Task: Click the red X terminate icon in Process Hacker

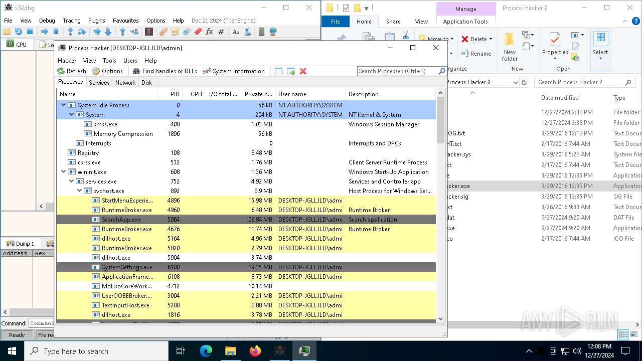Action: tap(303, 71)
